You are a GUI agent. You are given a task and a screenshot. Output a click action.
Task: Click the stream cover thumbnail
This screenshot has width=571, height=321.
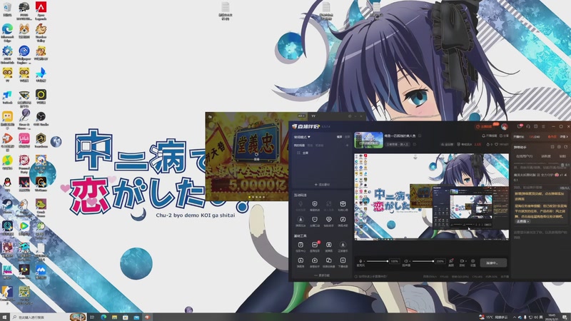[x=368, y=140]
